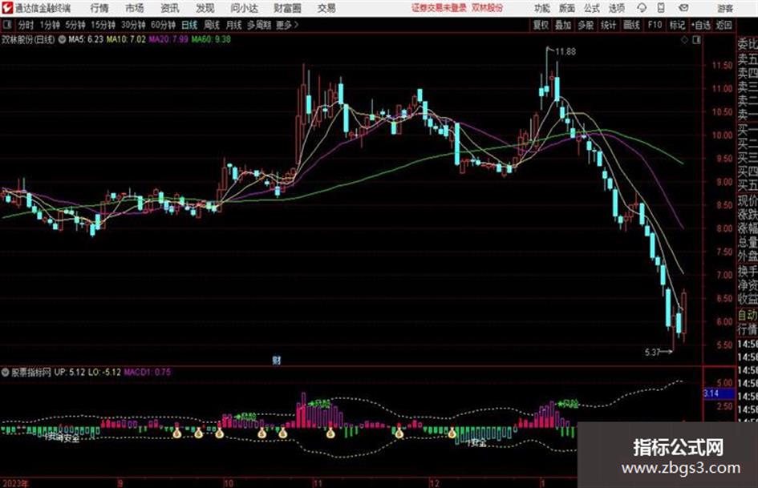Click the money bag icon before the 12 axis label
This screenshot has width=758, height=488.
click(399, 433)
